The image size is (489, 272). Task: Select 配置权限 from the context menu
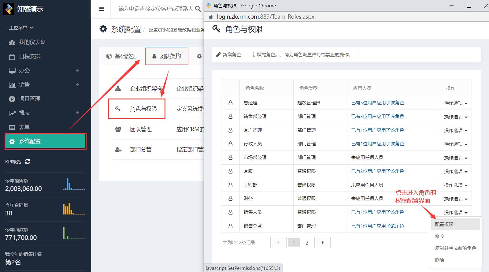point(444,225)
